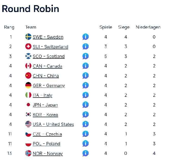This screenshot has width=177, height=166.
Task: Click the info icon for Japan
Action: click(86, 105)
